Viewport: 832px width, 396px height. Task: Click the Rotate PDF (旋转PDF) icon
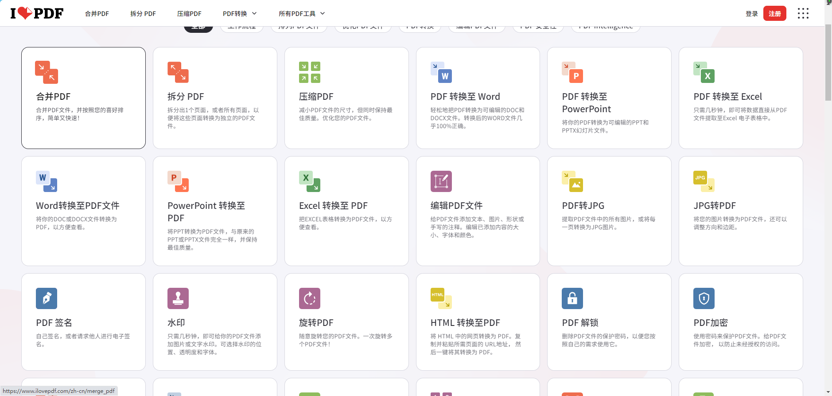point(310,298)
